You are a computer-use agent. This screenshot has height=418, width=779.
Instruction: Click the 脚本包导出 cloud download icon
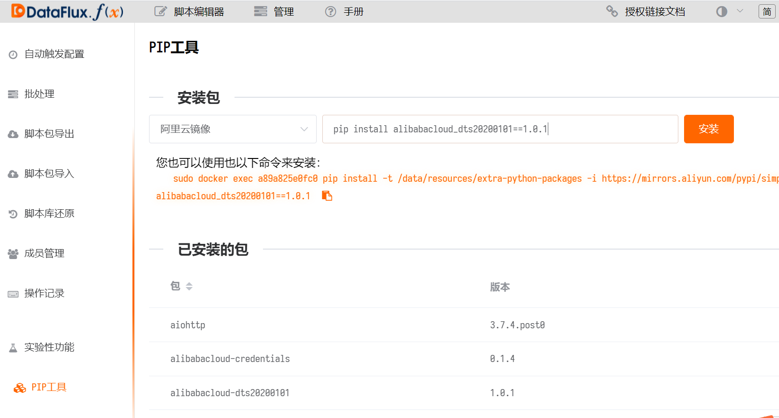pyautogui.click(x=13, y=134)
